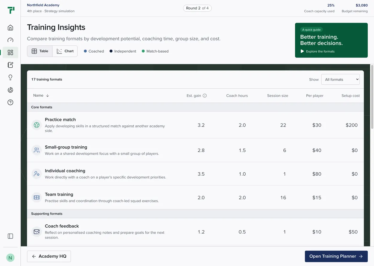Sort by Est. gain column header
The height and width of the screenshot is (266, 374).
(x=194, y=96)
